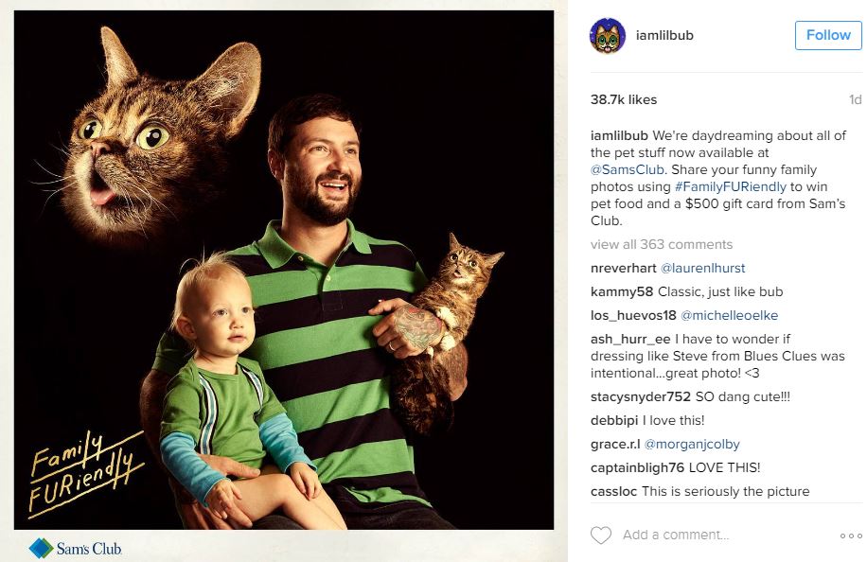Open iamlilbub username in header
Image resolution: width=867 pixels, height=562 pixels.
664,35
